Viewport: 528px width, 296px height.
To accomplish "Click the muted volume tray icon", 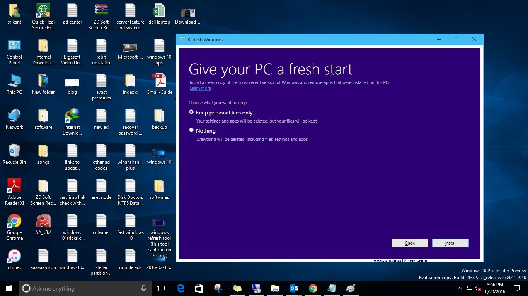I will tap(478, 288).
